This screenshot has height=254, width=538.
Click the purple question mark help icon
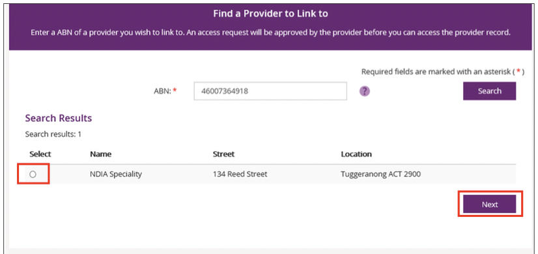[364, 91]
